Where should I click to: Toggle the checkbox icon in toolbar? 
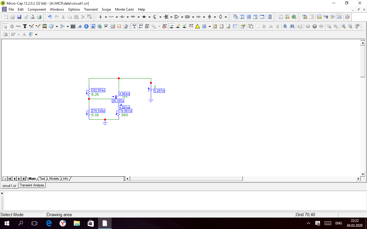pyautogui.click(x=106, y=26)
